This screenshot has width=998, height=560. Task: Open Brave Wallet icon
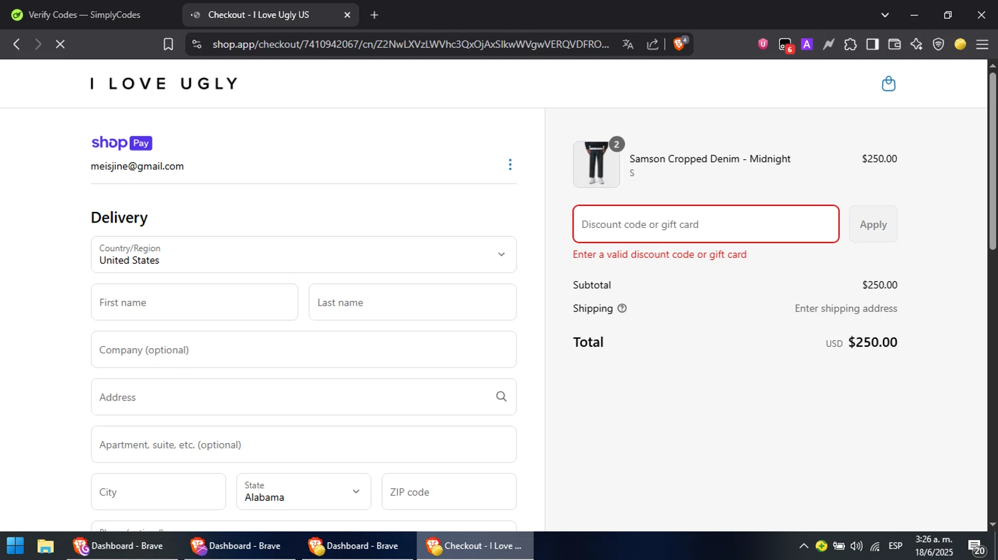[894, 44]
